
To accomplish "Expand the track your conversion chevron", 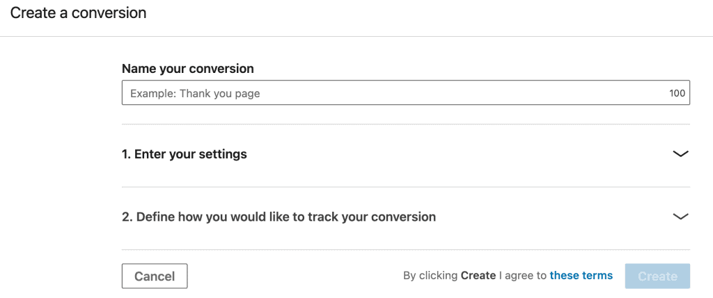I will coord(680,217).
